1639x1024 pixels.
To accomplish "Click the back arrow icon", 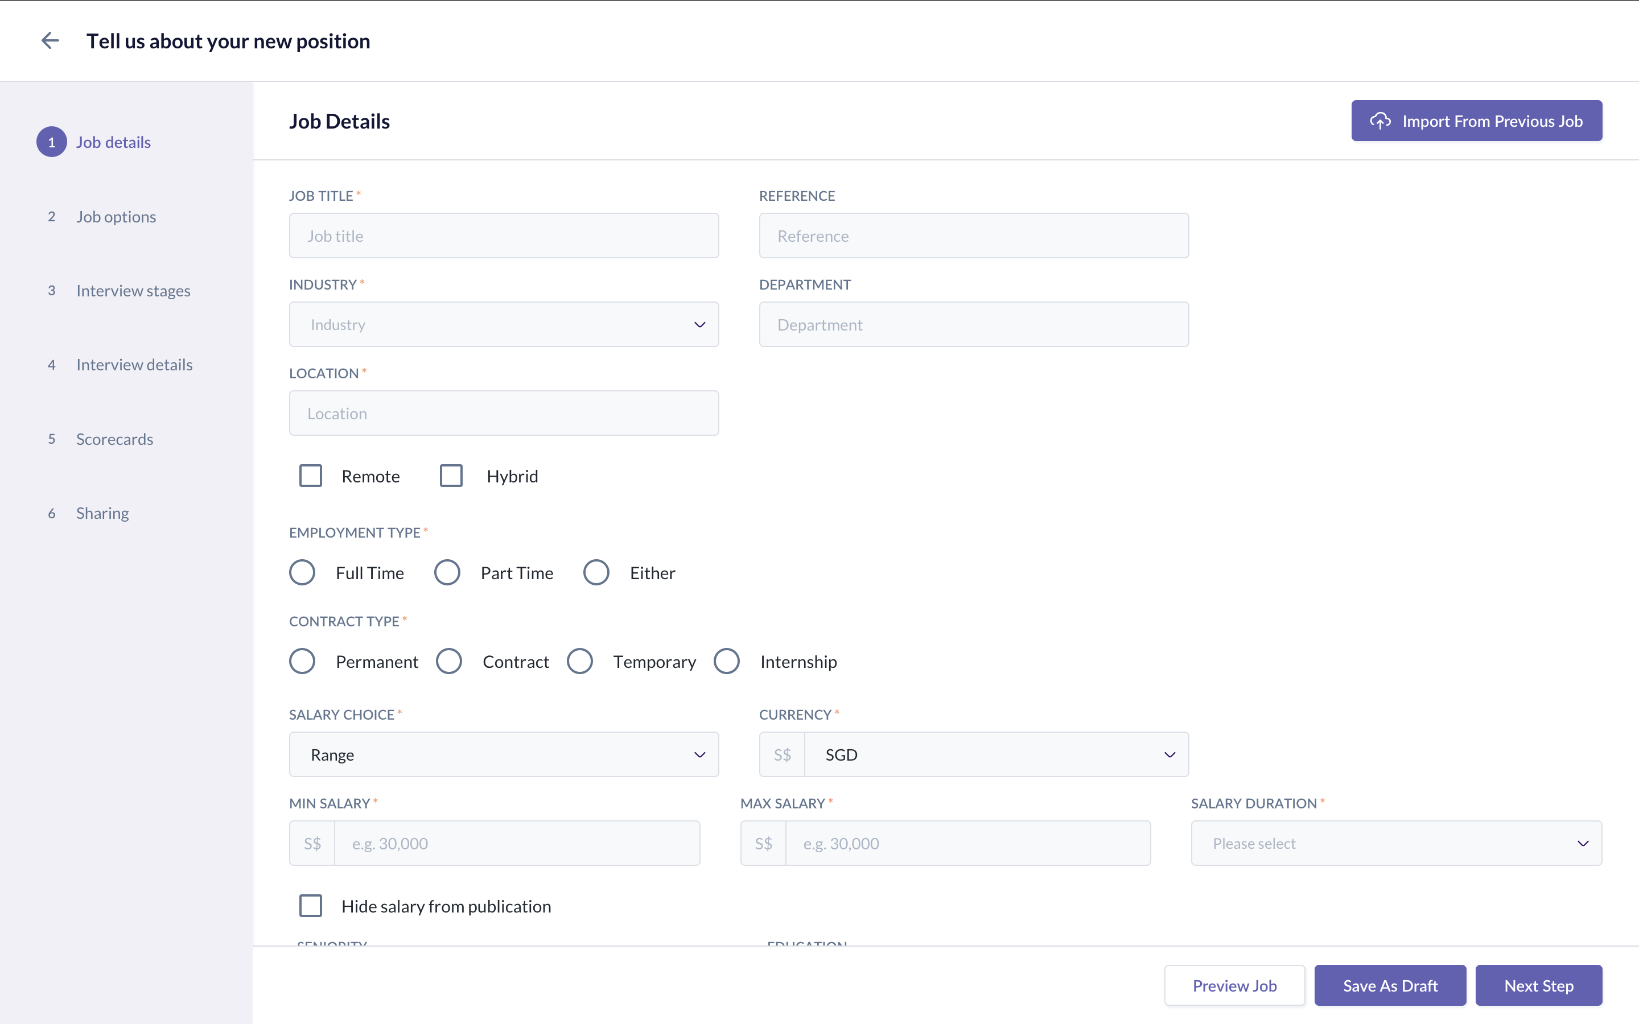I will tap(50, 40).
